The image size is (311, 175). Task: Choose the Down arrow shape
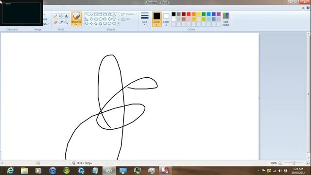click(x=86, y=24)
